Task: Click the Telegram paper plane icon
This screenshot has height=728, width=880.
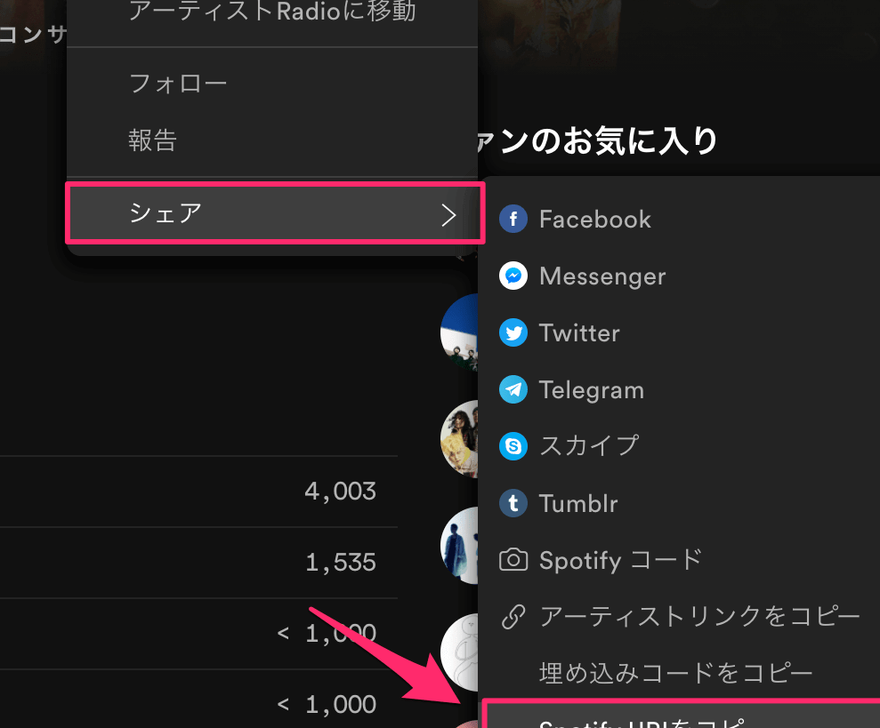Action: (x=513, y=389)
